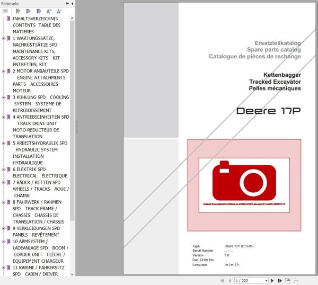Go to the next page

pos(272,281)
